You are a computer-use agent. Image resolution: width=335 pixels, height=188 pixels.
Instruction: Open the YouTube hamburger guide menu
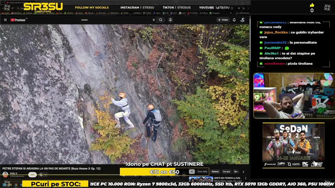click(x=5, y=20)
